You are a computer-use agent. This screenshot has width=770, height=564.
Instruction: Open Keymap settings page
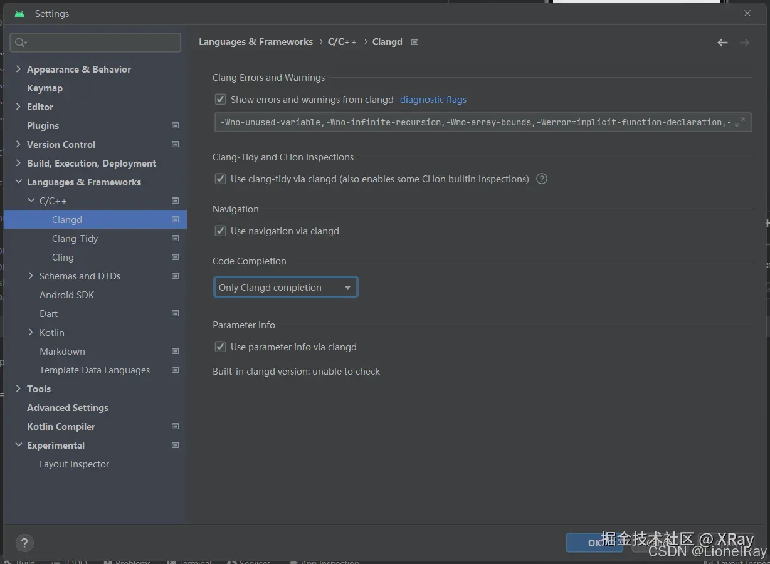[x=45, y=88]
